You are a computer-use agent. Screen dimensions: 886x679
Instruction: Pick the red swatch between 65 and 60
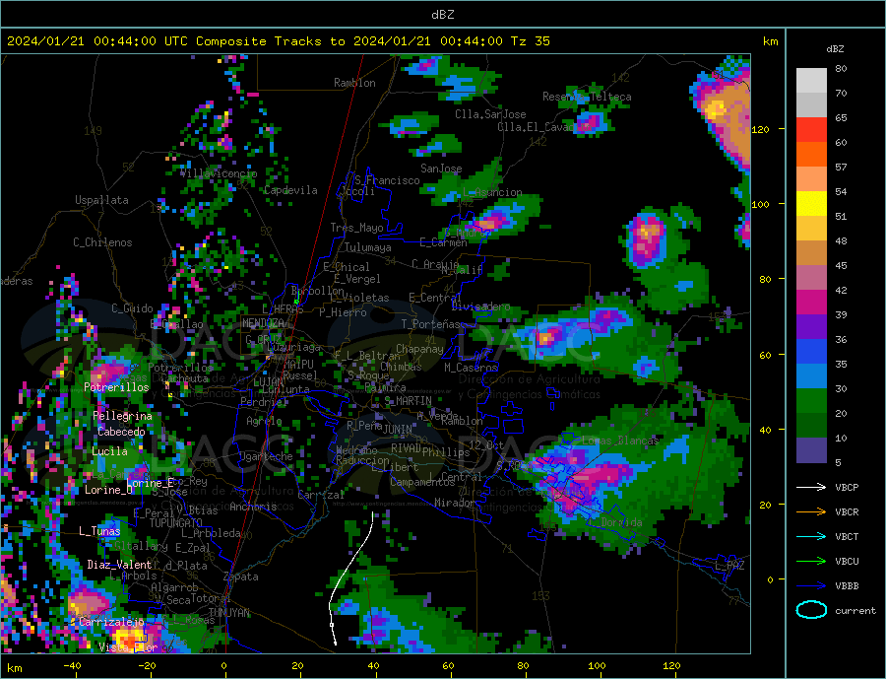(811, 129)
